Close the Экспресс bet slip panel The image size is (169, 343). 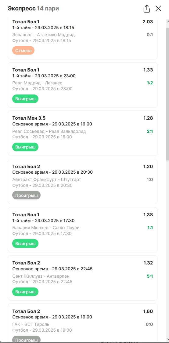coord(158,9)
